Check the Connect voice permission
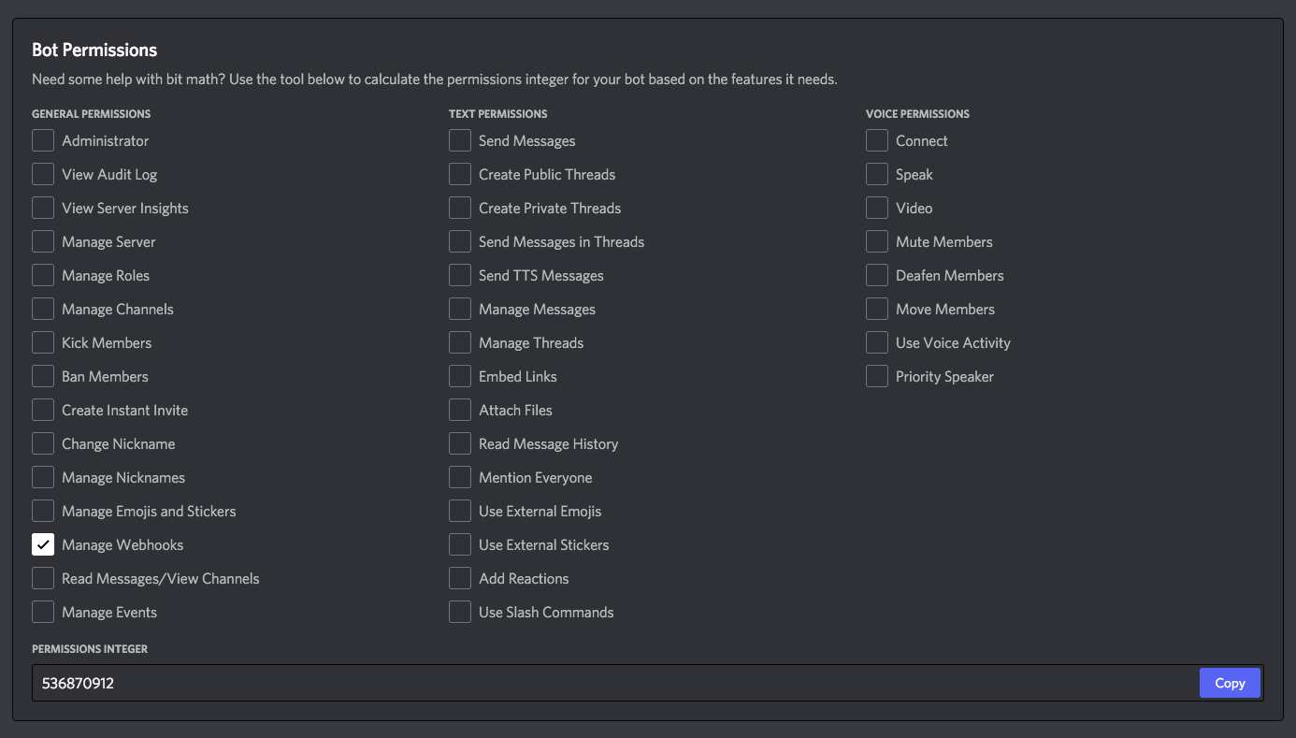This screenshot has width=1296, height=738. coord(876,140)
